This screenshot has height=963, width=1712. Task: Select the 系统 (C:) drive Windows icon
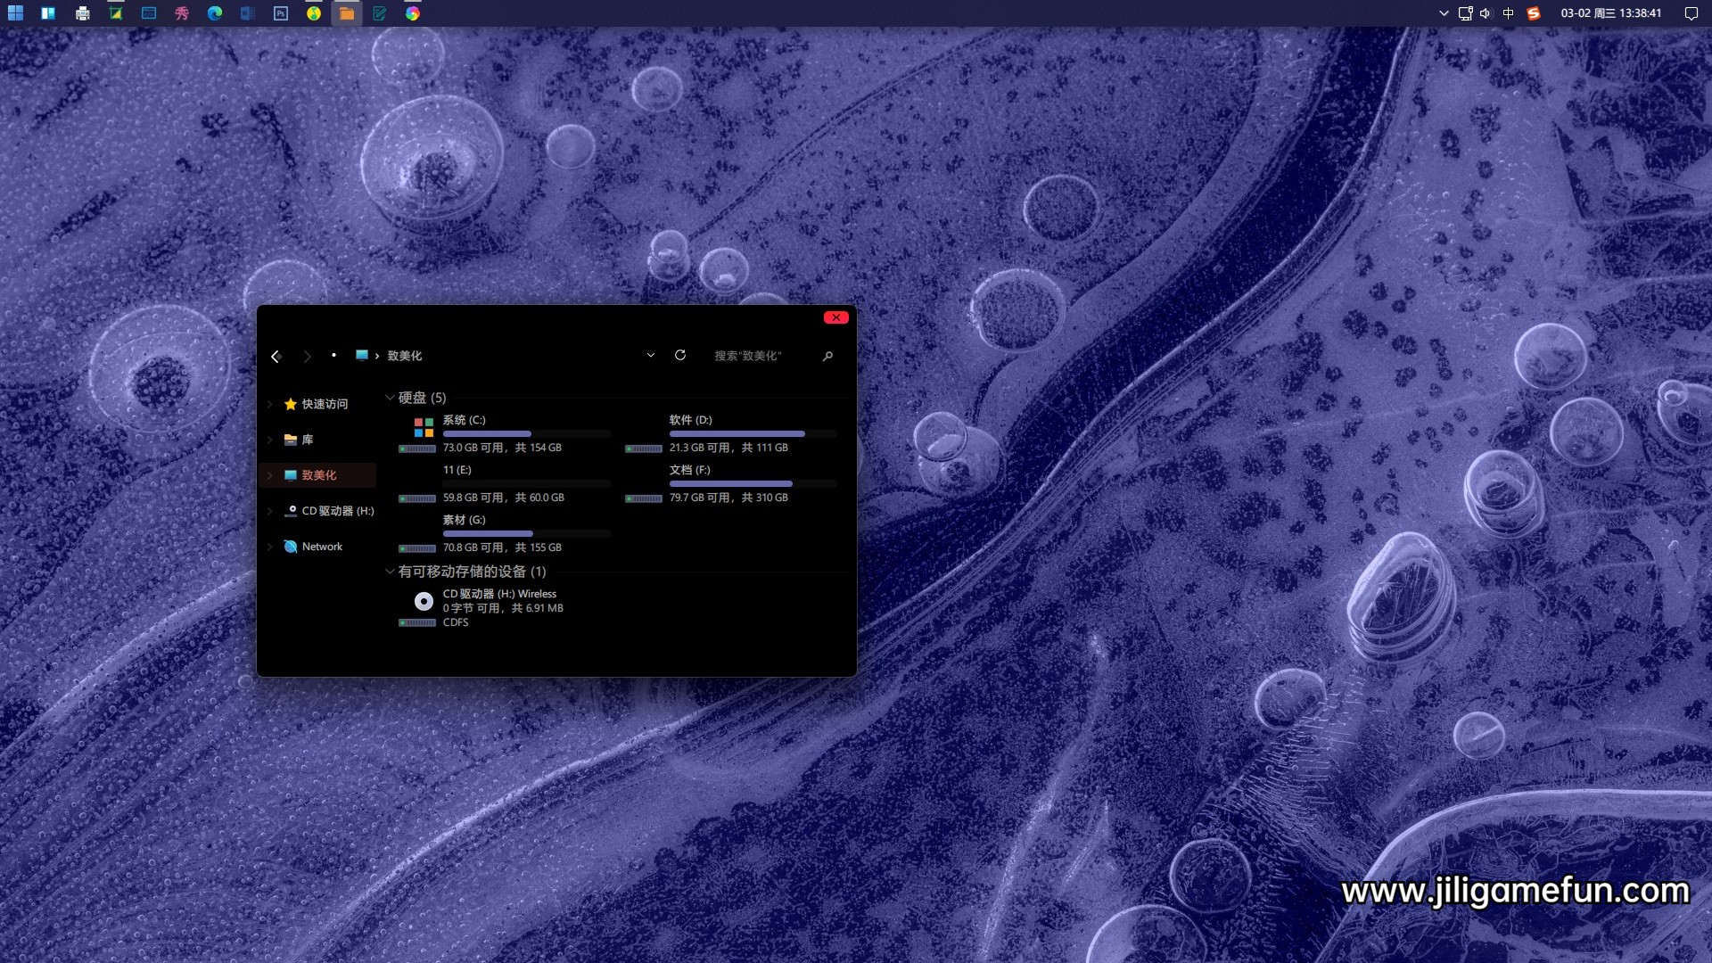[x=424, y=428]
